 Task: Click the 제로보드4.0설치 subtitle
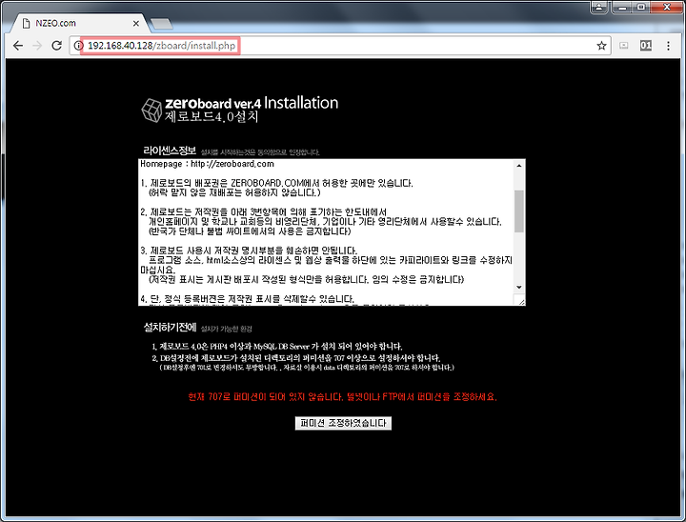click(x=212, y=116)
